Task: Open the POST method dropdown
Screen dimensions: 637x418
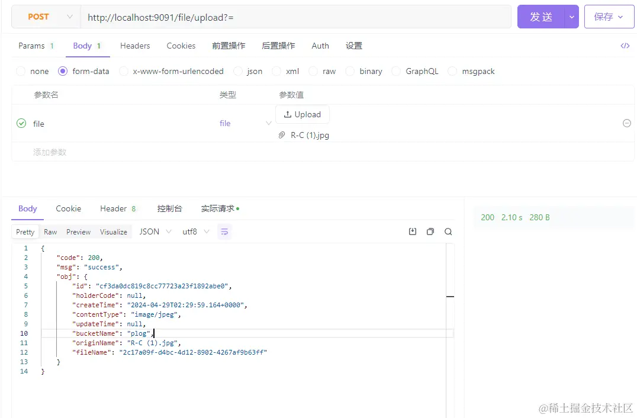Action: pos(46,17)
